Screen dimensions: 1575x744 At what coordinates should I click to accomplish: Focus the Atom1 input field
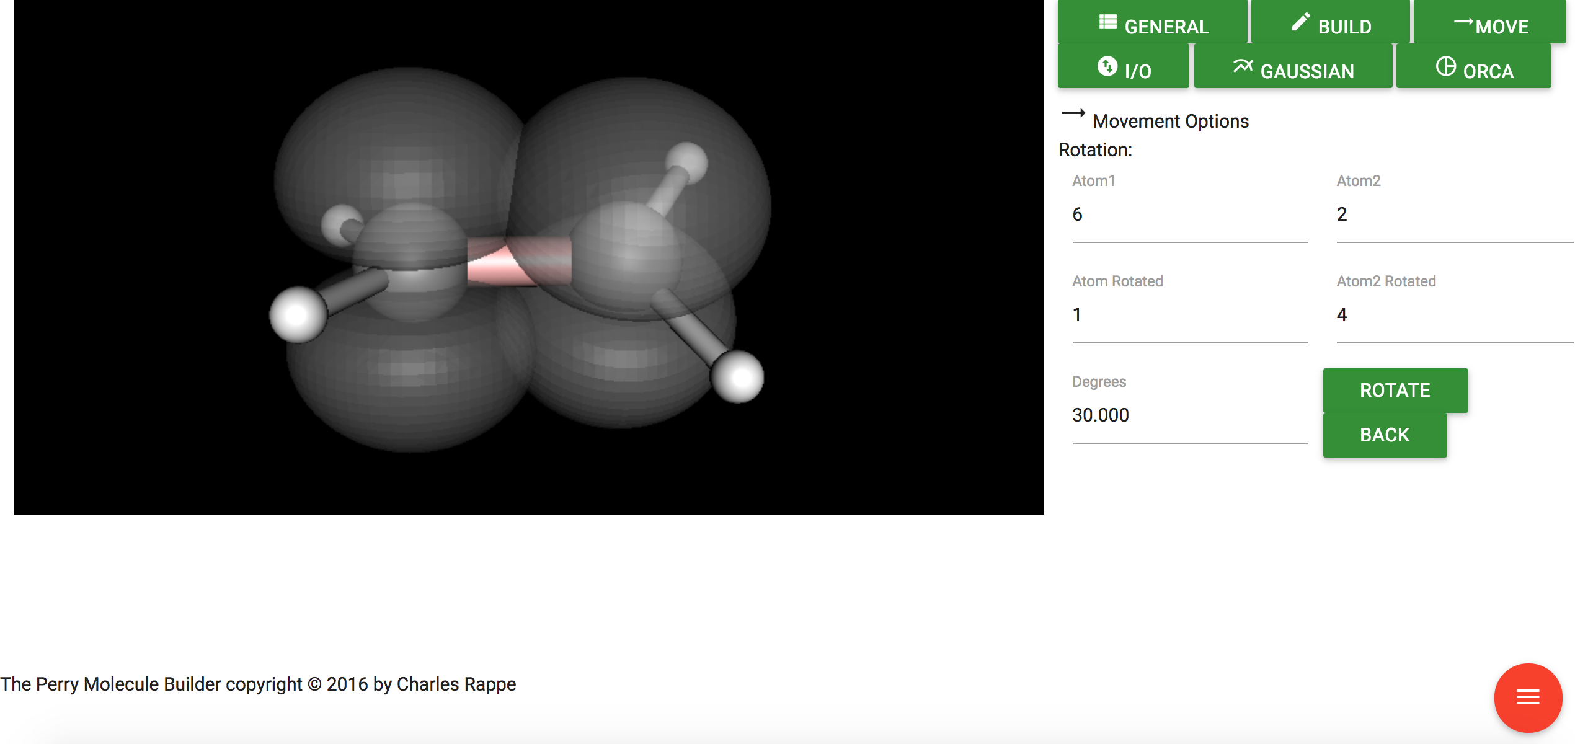1189,215
